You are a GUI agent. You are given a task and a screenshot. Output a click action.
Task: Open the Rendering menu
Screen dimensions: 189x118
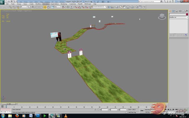pos(64,4)
